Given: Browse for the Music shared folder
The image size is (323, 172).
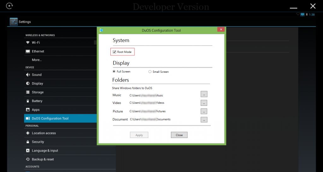Looking at the screenshot, I should 204,94.
